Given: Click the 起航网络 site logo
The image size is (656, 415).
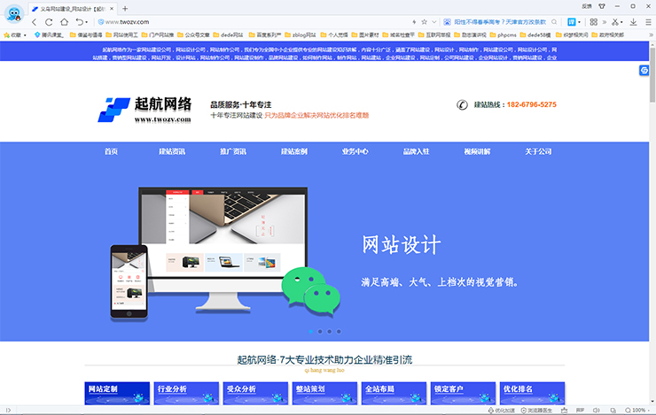Looking at the screenshot, I should 144,110.
